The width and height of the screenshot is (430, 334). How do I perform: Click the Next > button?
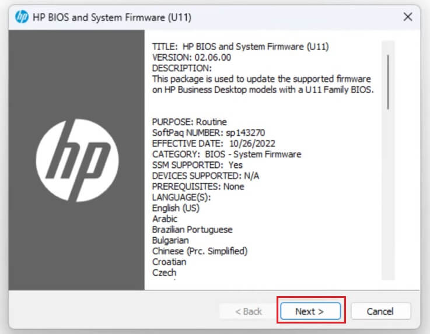pyautogui.click(x=310, y=311)
